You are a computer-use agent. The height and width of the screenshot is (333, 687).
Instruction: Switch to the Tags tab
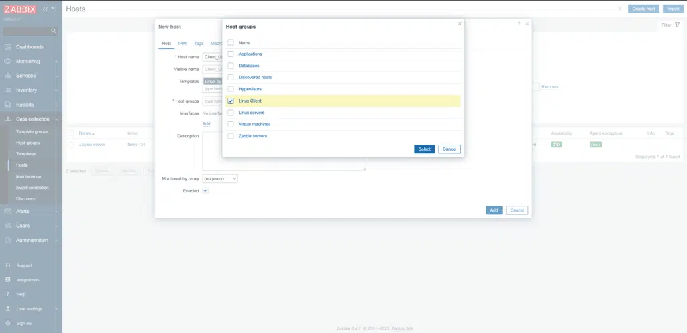tap(199, 44)
